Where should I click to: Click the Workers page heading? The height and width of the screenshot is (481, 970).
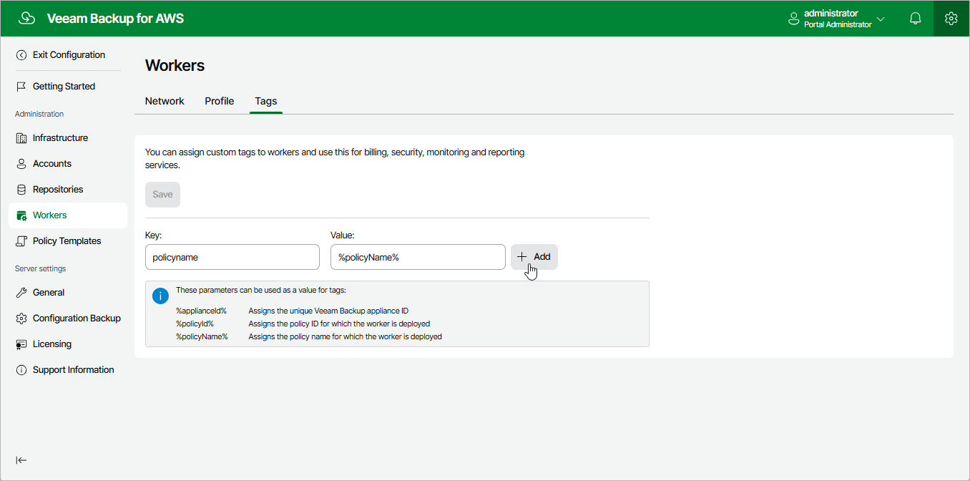click(175, 65)
